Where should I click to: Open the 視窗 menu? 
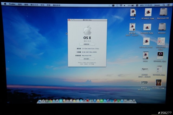[49, 5]
